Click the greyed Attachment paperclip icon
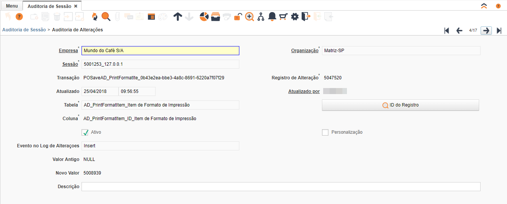507x204 pixels. point(117,17)
